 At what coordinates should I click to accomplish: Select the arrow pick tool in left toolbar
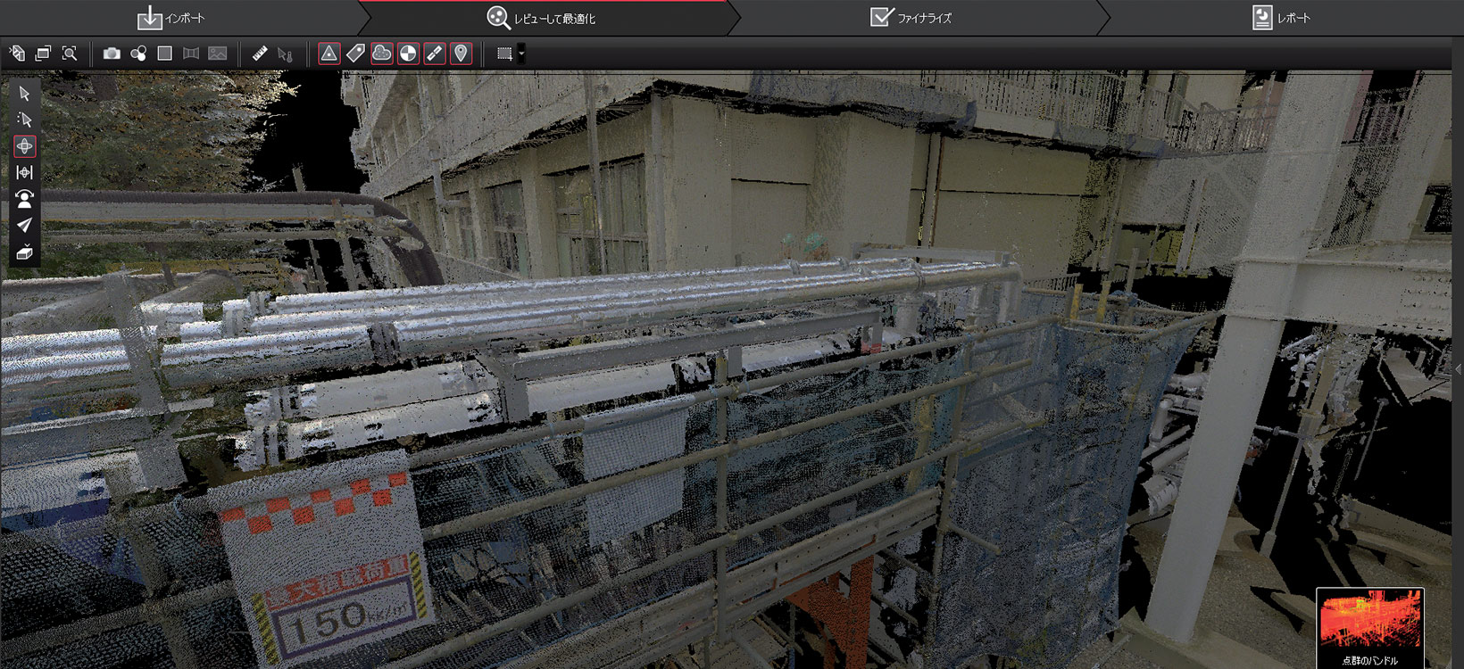point(24,94)
